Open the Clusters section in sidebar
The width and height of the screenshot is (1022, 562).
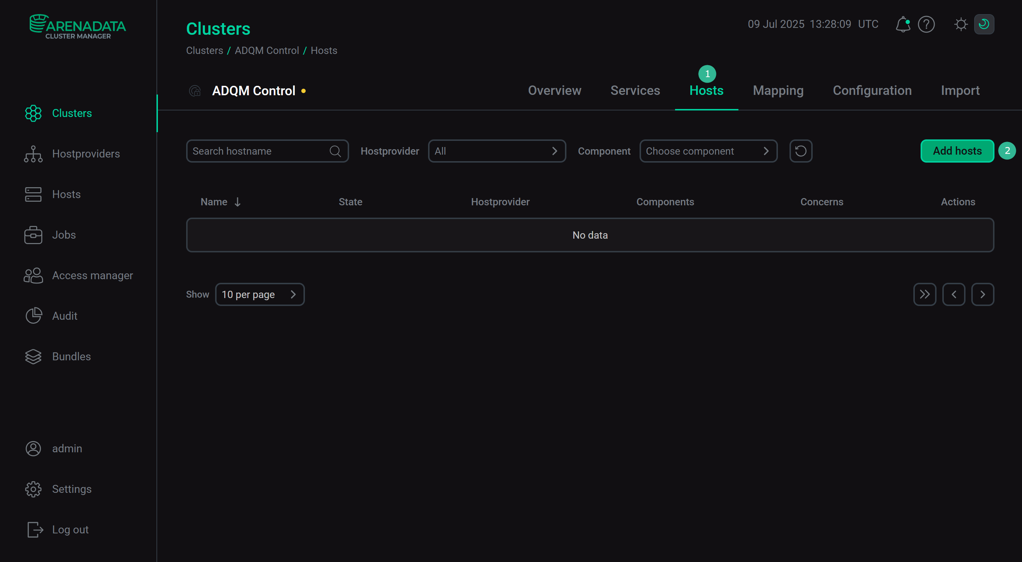(33, 113)
